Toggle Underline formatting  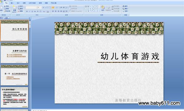coord(32,11)
